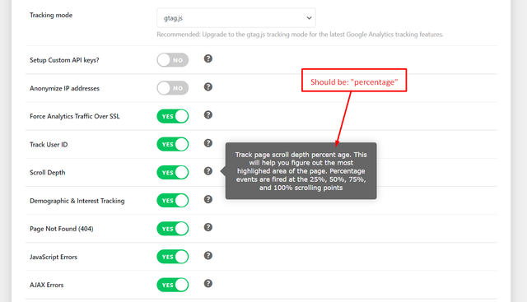The height and width of the screenshot is (302, 527).
Task: Disable Force Analytics Traffic Over SSL
Action: [x=172, y=116]
